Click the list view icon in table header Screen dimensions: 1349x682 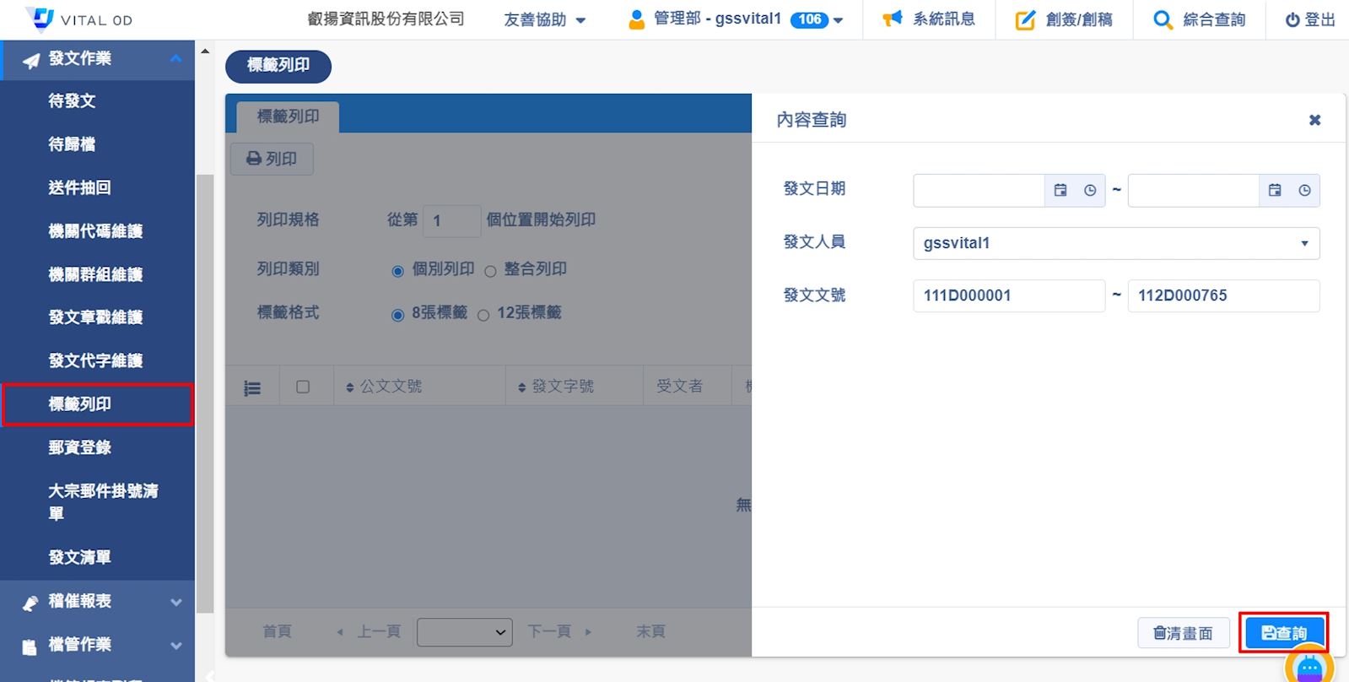pyautogui.click(x=252, y=387)
